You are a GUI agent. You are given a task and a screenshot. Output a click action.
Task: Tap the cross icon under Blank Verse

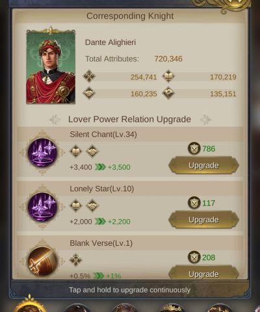pyautogui.click(x=76, y=260)
